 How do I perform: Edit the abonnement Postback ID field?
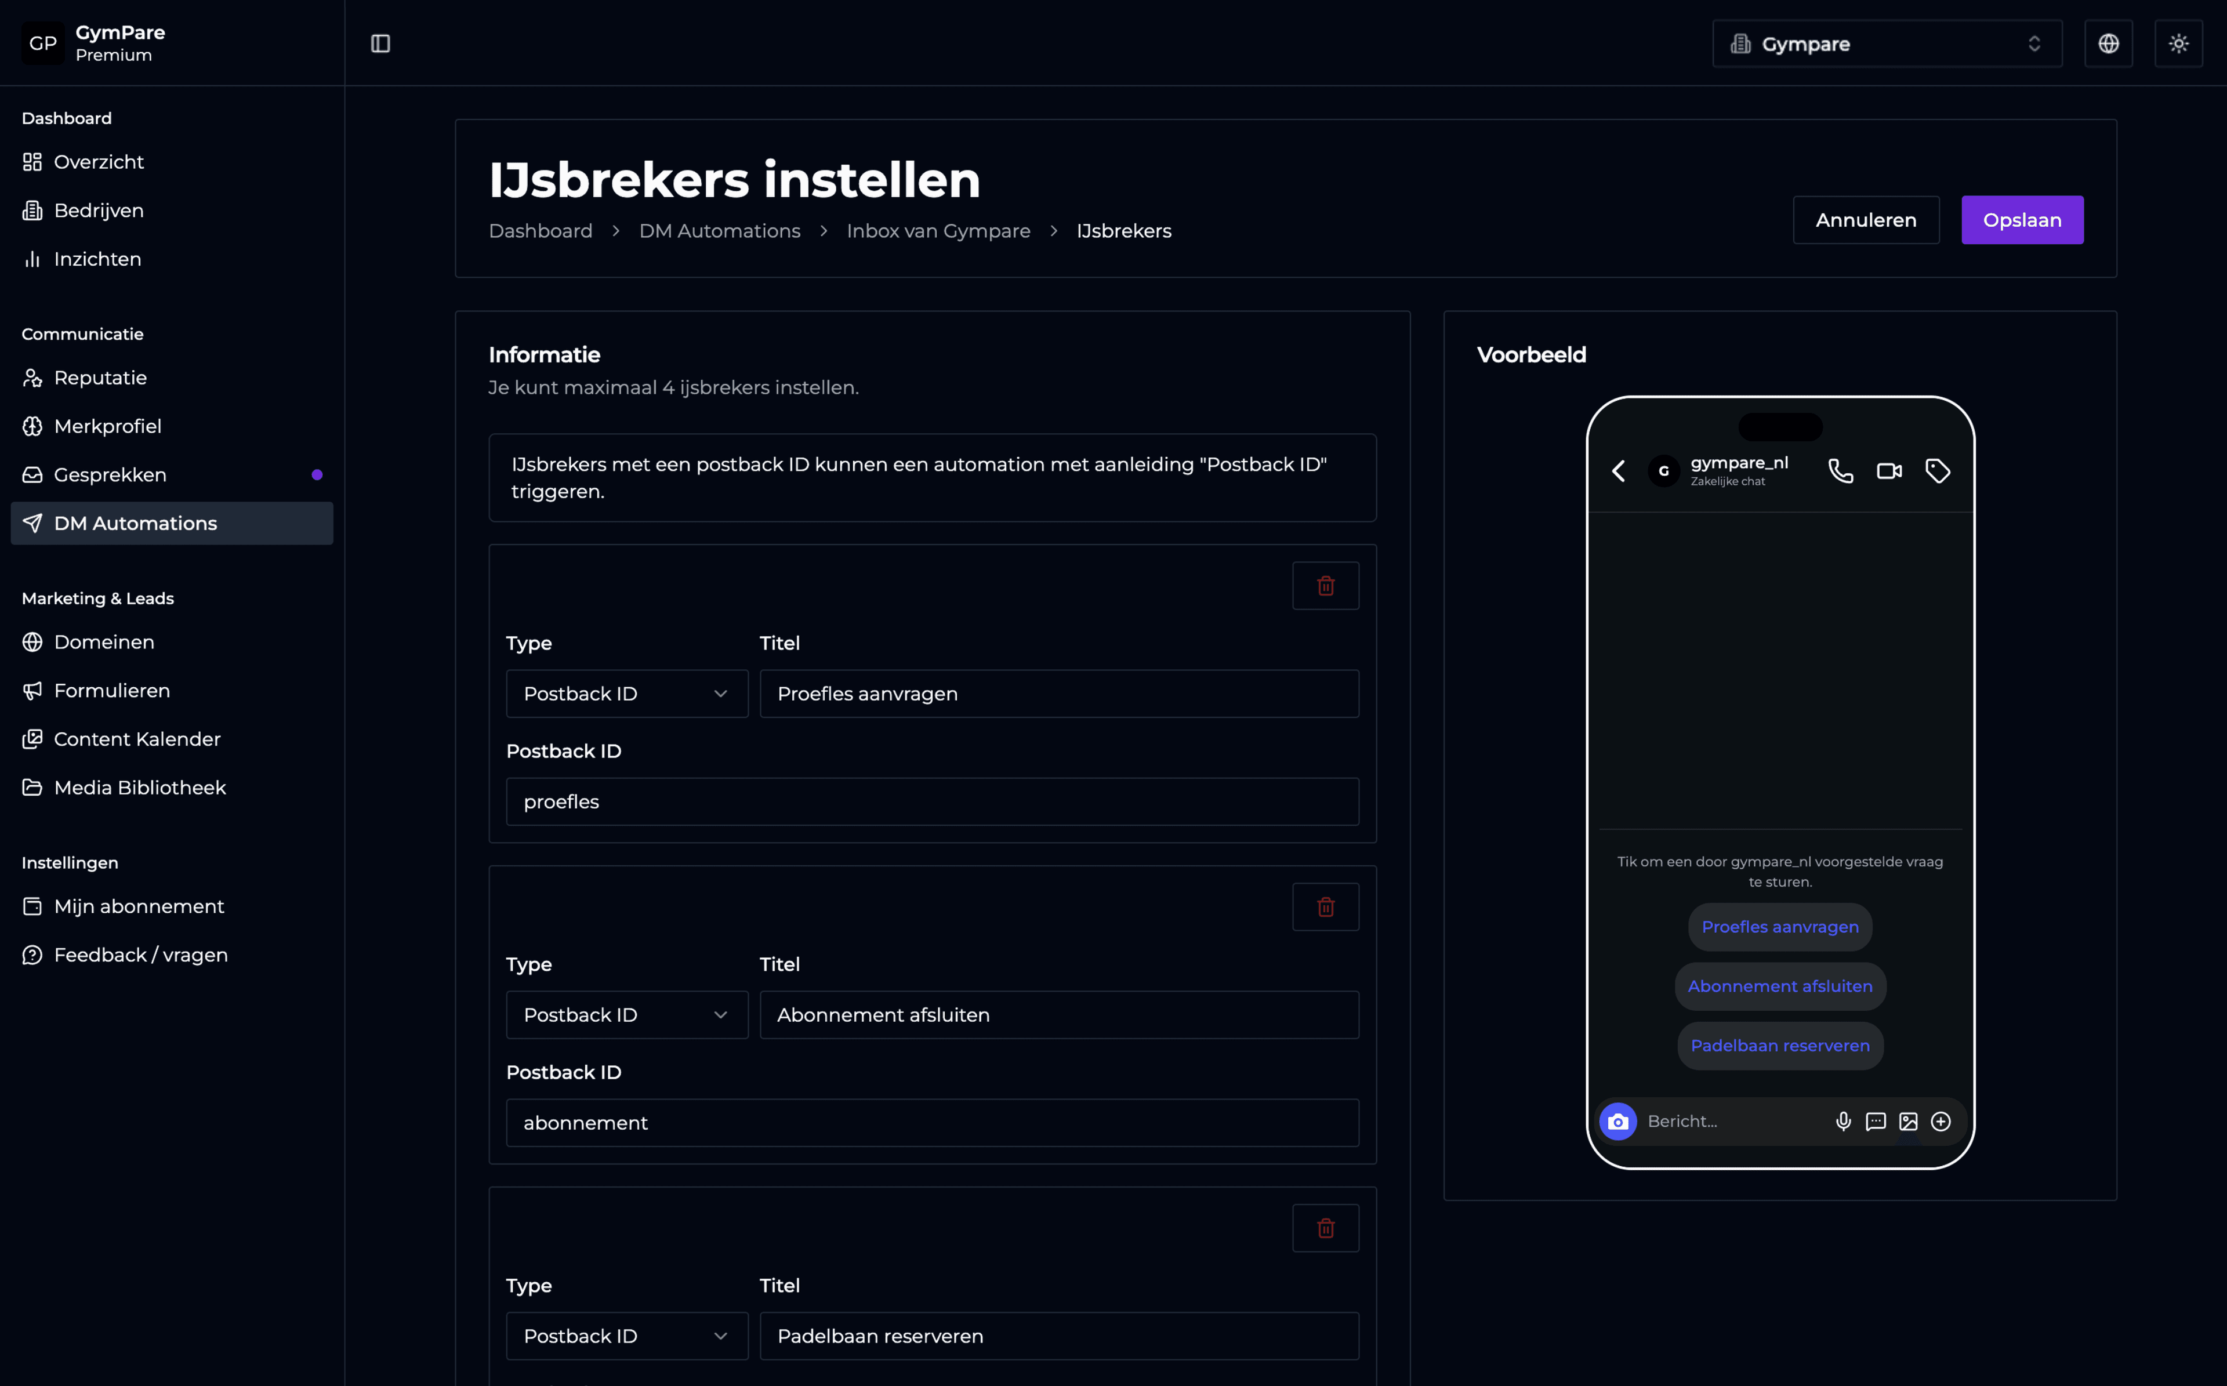pyautogui.click(x=932, y=1123)
